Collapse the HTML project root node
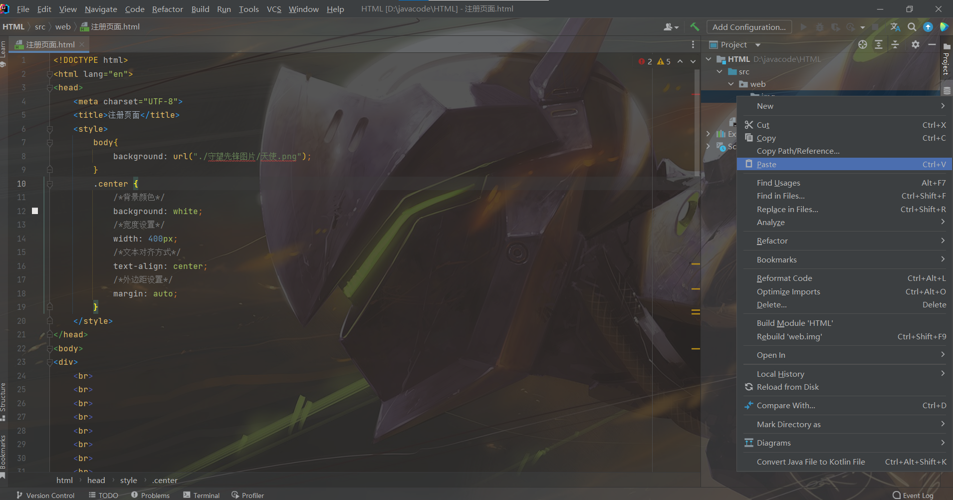The height and width of the screenshot is (500, 953). 709,59
